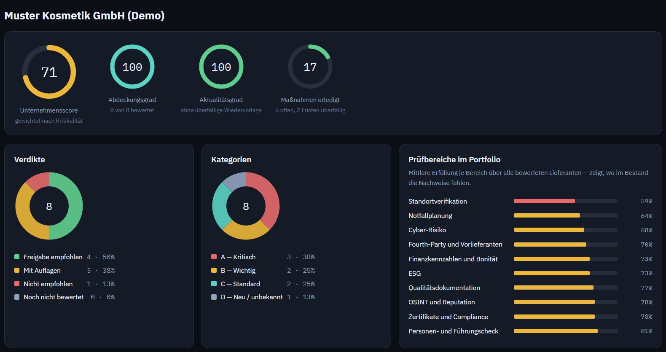The image size is (666, 352).
Task: Click the Personen- und Führungscheck progress bar
Action: (x=566, y=331)
